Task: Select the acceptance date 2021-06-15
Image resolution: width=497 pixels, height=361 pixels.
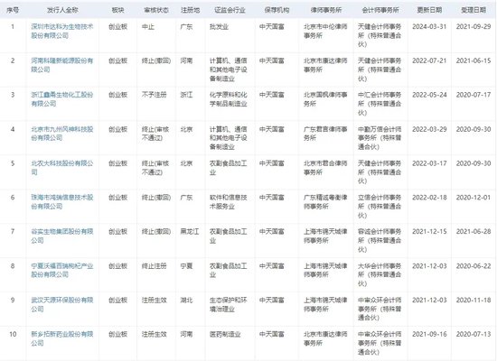Action: click(x=474, y=60)
